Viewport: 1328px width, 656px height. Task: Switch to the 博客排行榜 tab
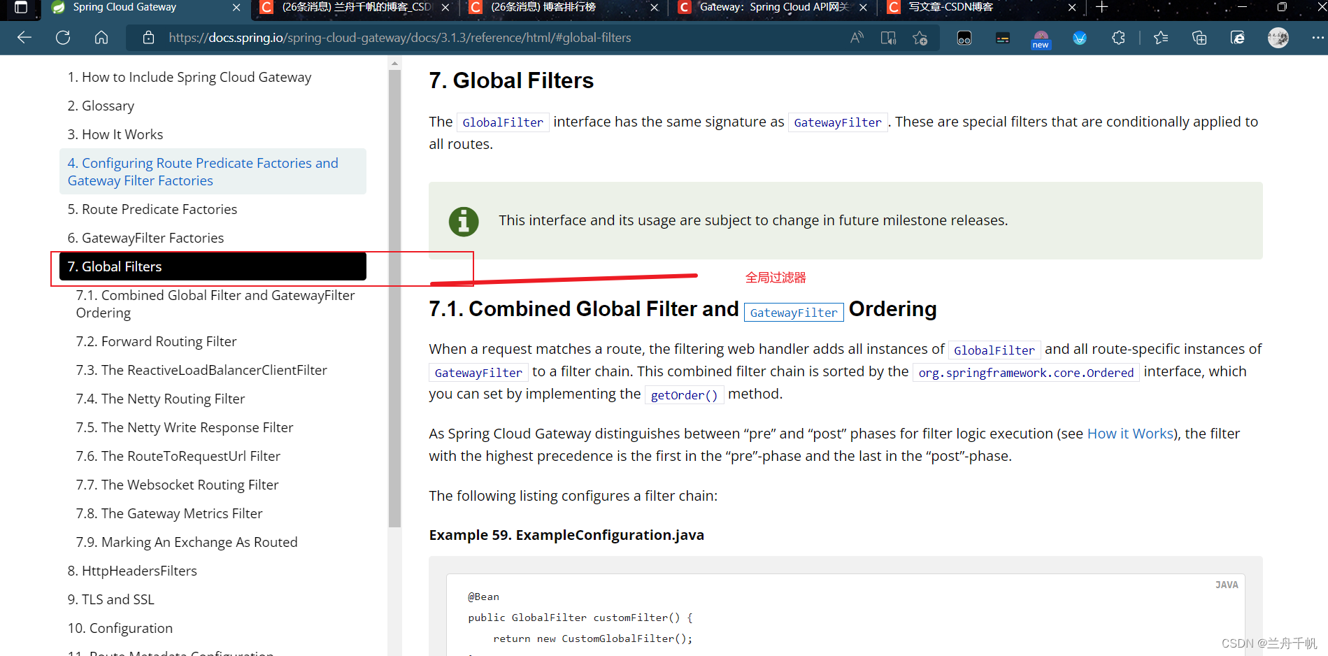point(564,8)
